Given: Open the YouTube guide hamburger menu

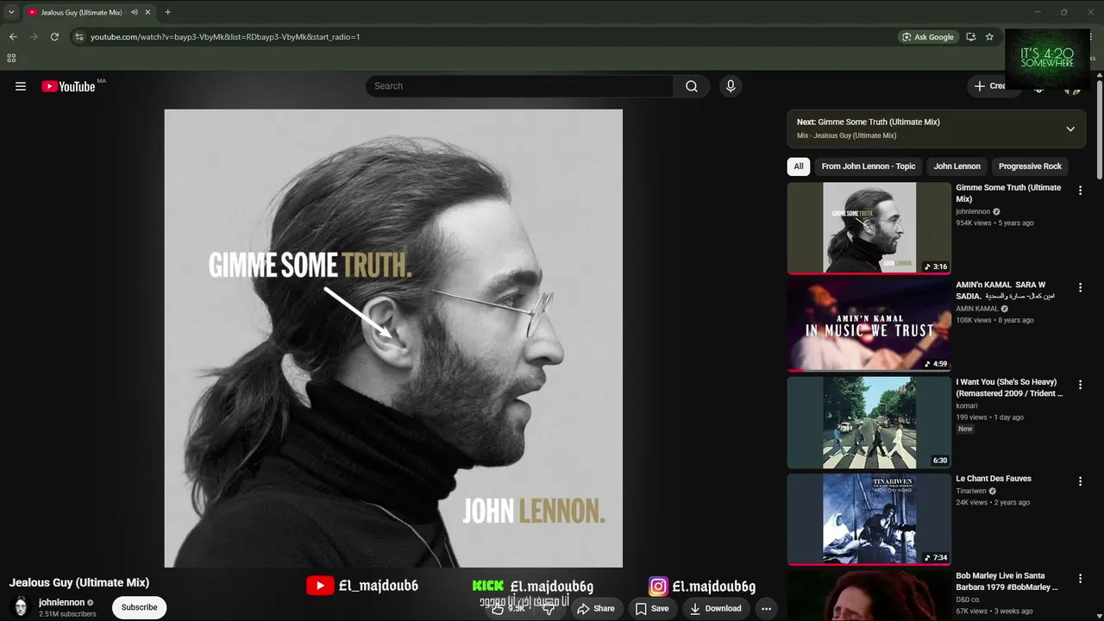Looking at the screenshot, I should tap(21, 86).
